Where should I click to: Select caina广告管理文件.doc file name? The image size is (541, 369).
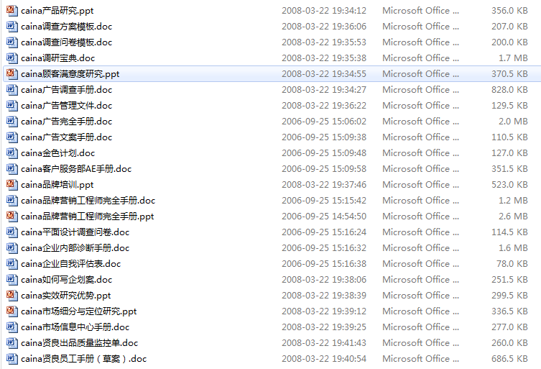66,106
